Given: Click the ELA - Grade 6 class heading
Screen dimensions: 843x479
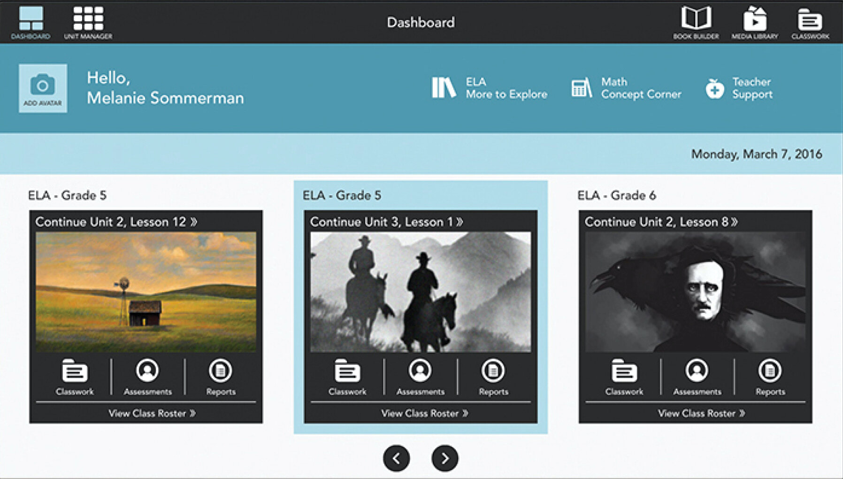Looking at the screenshot, I should [x=616, y=195].
